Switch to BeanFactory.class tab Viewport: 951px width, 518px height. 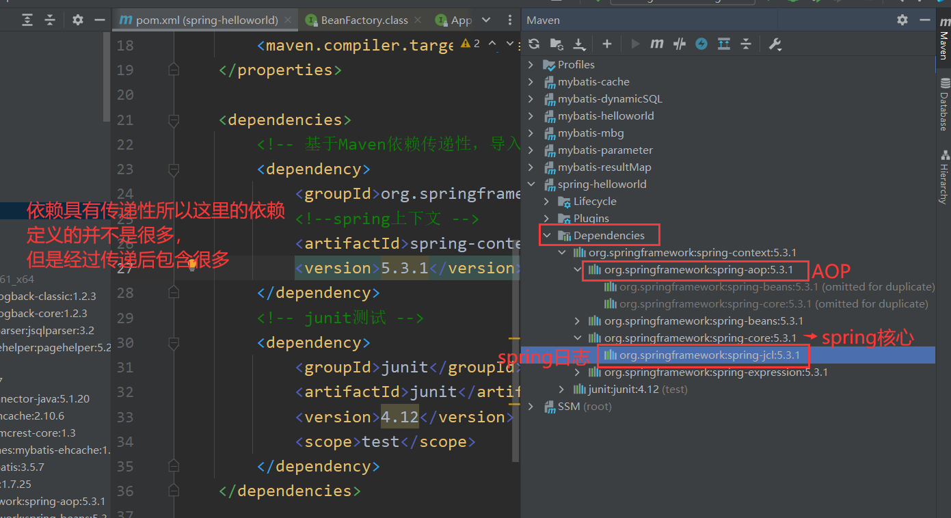(363, 21)
